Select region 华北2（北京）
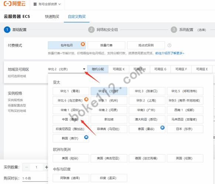The image size is (215, 184). pyautogui.click(x=109, y=91)
